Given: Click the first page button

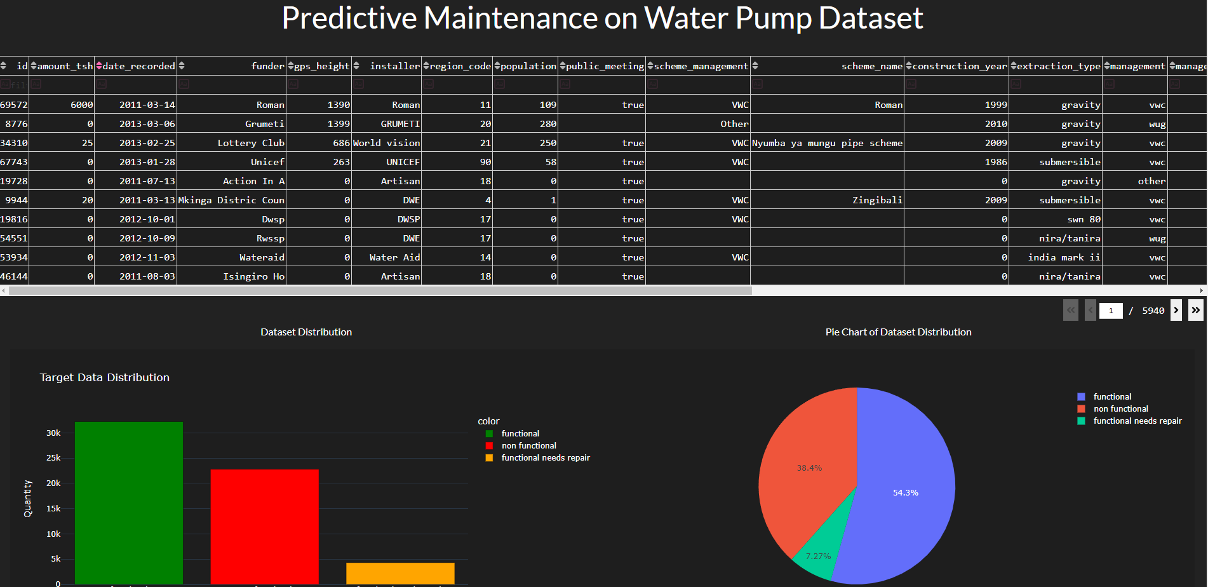Looking at the screenshot, I should (1071, 310).
